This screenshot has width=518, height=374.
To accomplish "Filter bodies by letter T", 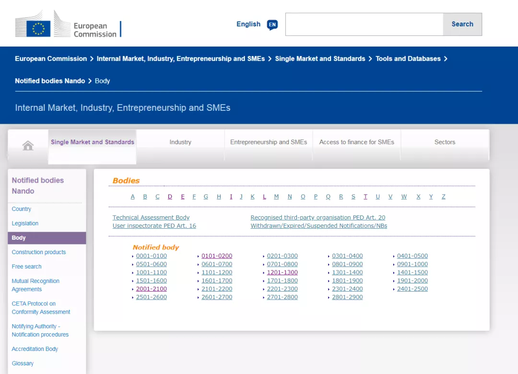I will [365, 197].
